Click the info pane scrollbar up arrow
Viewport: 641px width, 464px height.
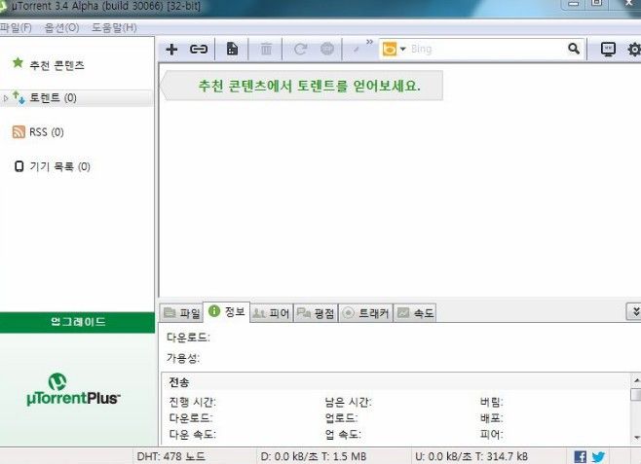pos(636,380)
